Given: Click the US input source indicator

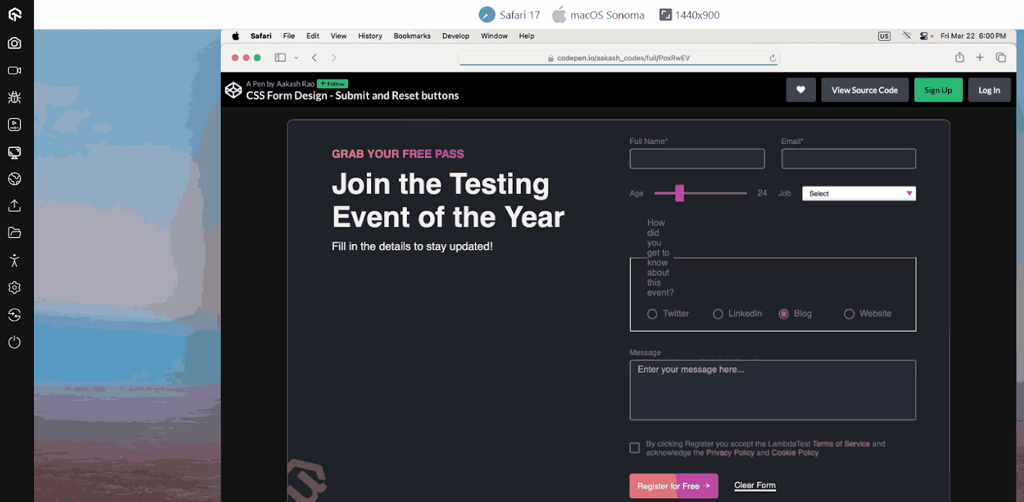Looking at the screenshot, I should click(884, 36).
